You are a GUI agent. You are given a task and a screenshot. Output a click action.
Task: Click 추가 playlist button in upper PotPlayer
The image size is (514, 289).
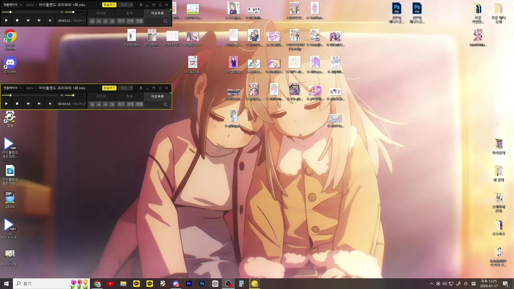[x=121, y=21]
